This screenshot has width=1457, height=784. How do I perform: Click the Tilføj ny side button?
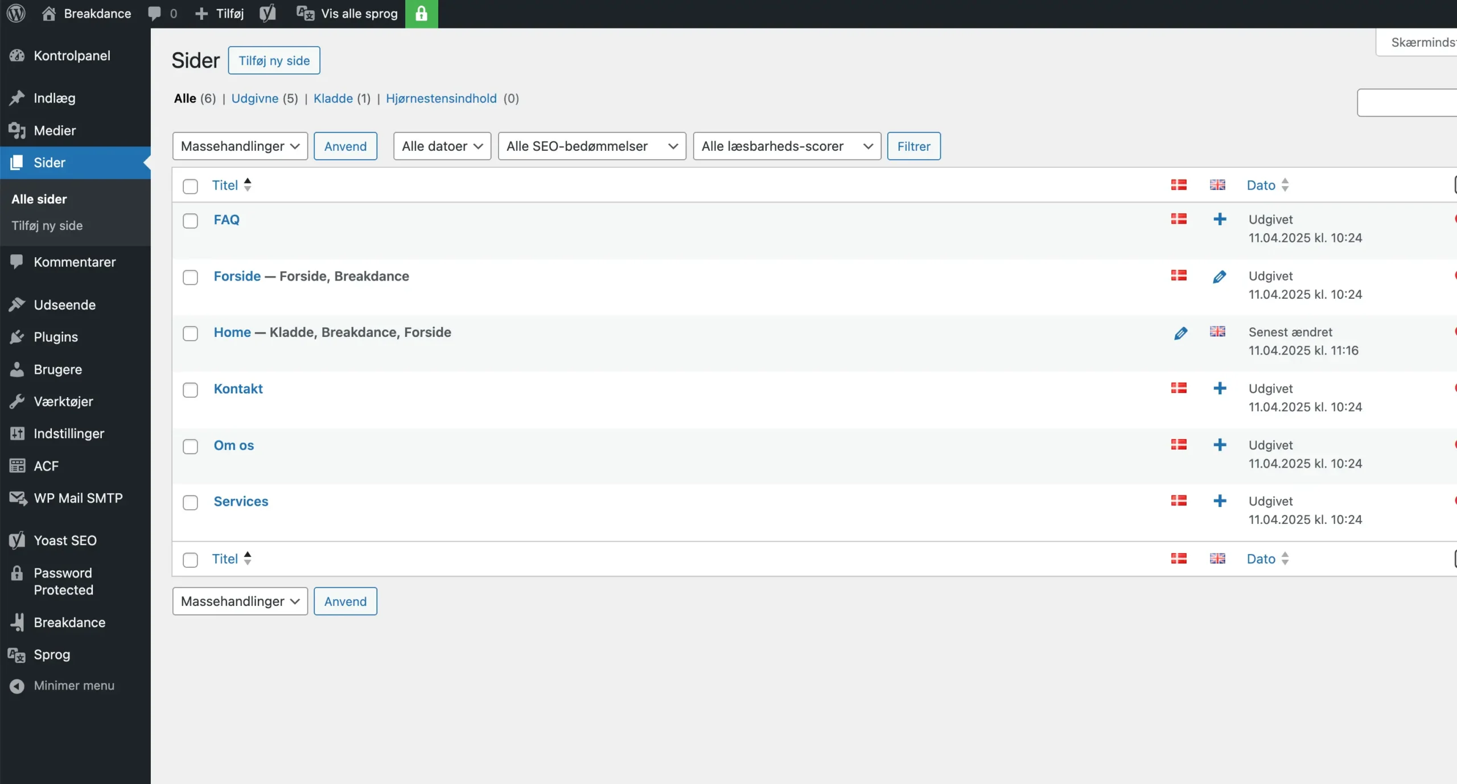pyautogui.click(x=274, y=60)
